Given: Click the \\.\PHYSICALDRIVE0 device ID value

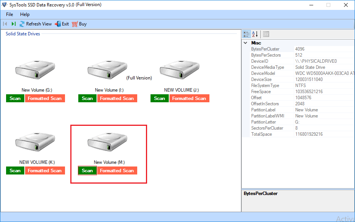Looking at the screenshot, I should pos(316,61).
